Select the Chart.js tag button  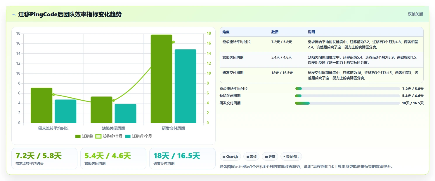[x=230, y=157]
